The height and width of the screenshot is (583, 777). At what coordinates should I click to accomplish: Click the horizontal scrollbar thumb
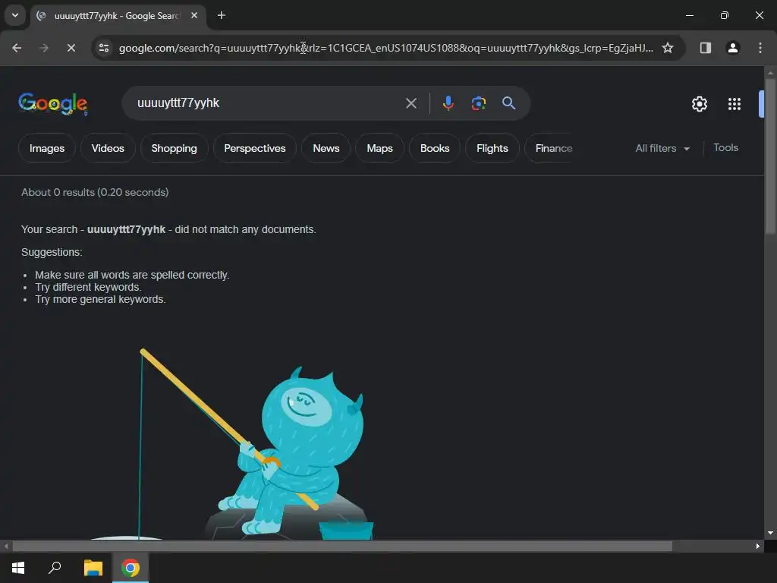click(342, 547)
